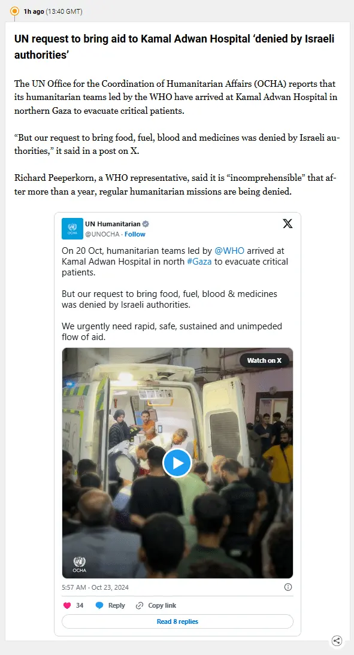The width and height of the screenshot is (354, 655).
Task: Open the tweet timestamp 5:57 AM Oct 23, 2024
Action: pos(95,587)
